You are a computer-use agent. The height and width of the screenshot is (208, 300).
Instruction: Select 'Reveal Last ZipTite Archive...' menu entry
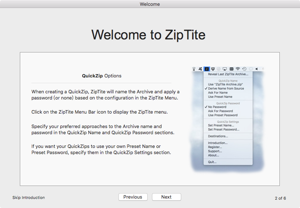coord(228,74)
